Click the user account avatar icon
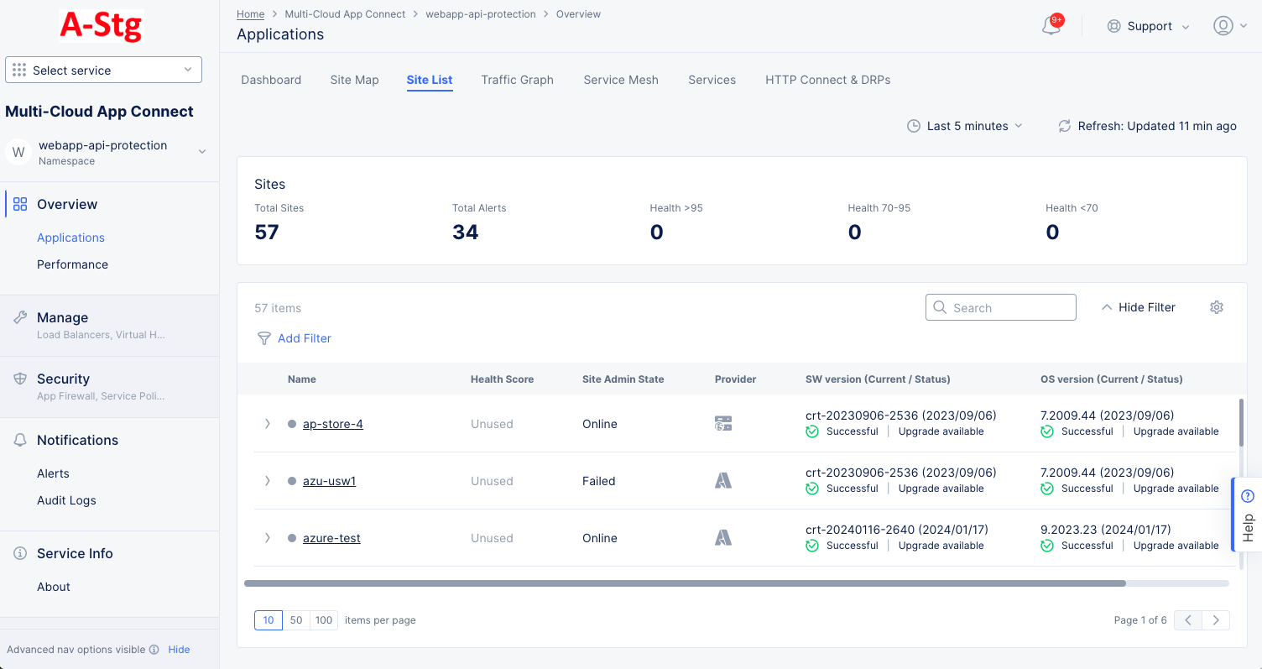This screenshot has width=1262, height=669. [x=1223, y=26]
